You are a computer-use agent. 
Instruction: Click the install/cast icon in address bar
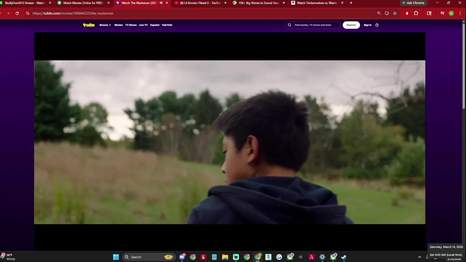pyautogui.click(x=387, y=13)
